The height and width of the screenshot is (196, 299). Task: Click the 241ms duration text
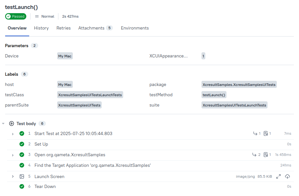click(286, 165)
